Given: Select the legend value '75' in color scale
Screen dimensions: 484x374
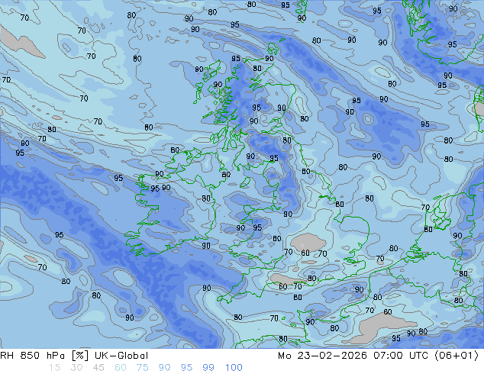Looking at the screenshot, I should [142, 368].
